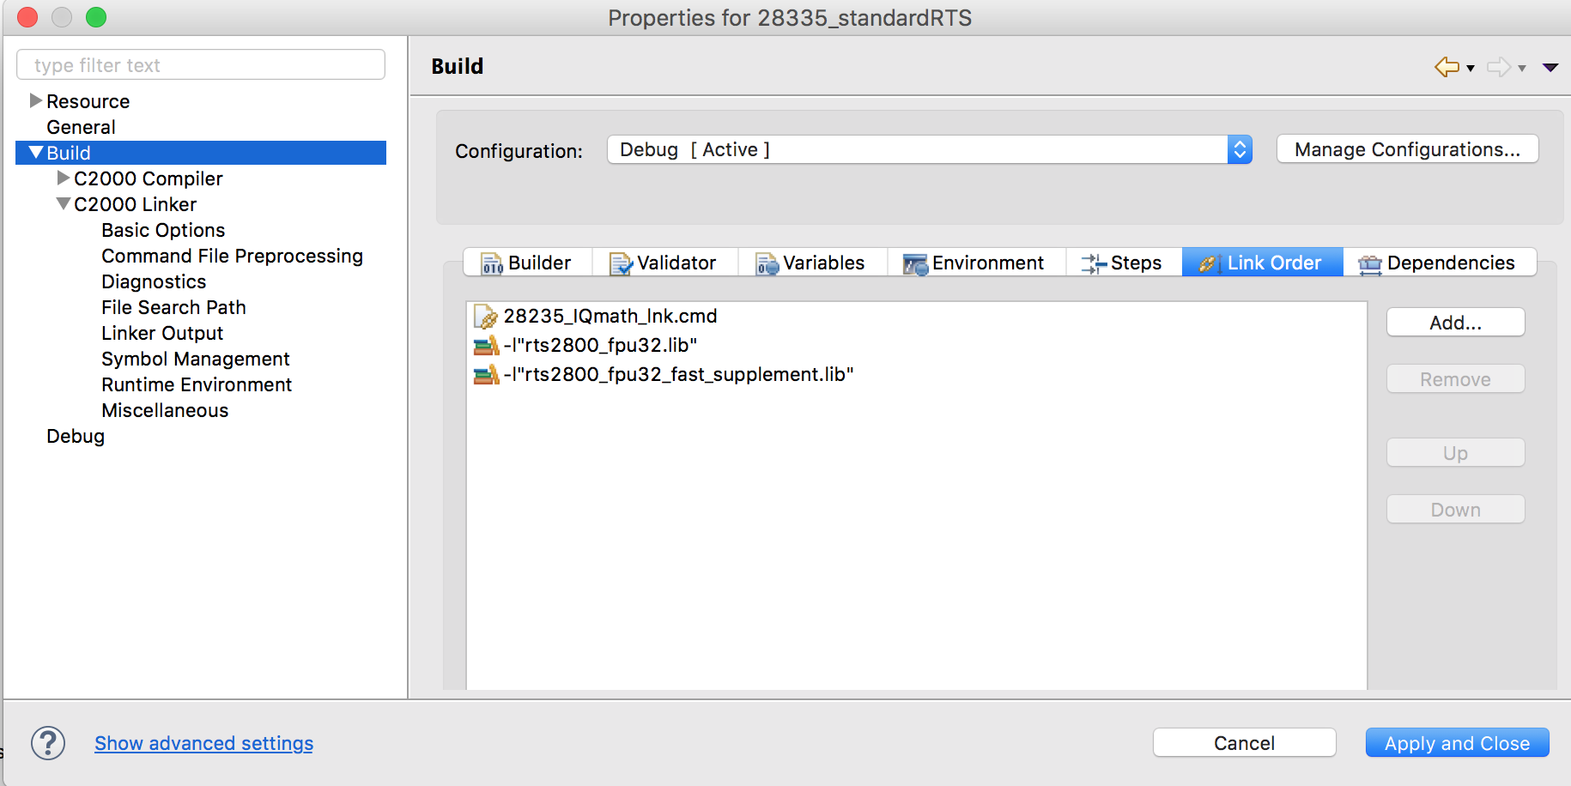This screenshot has width=1571, height=786.
Task: Click the back navigation arrow icon
Action: [1447, 67]
